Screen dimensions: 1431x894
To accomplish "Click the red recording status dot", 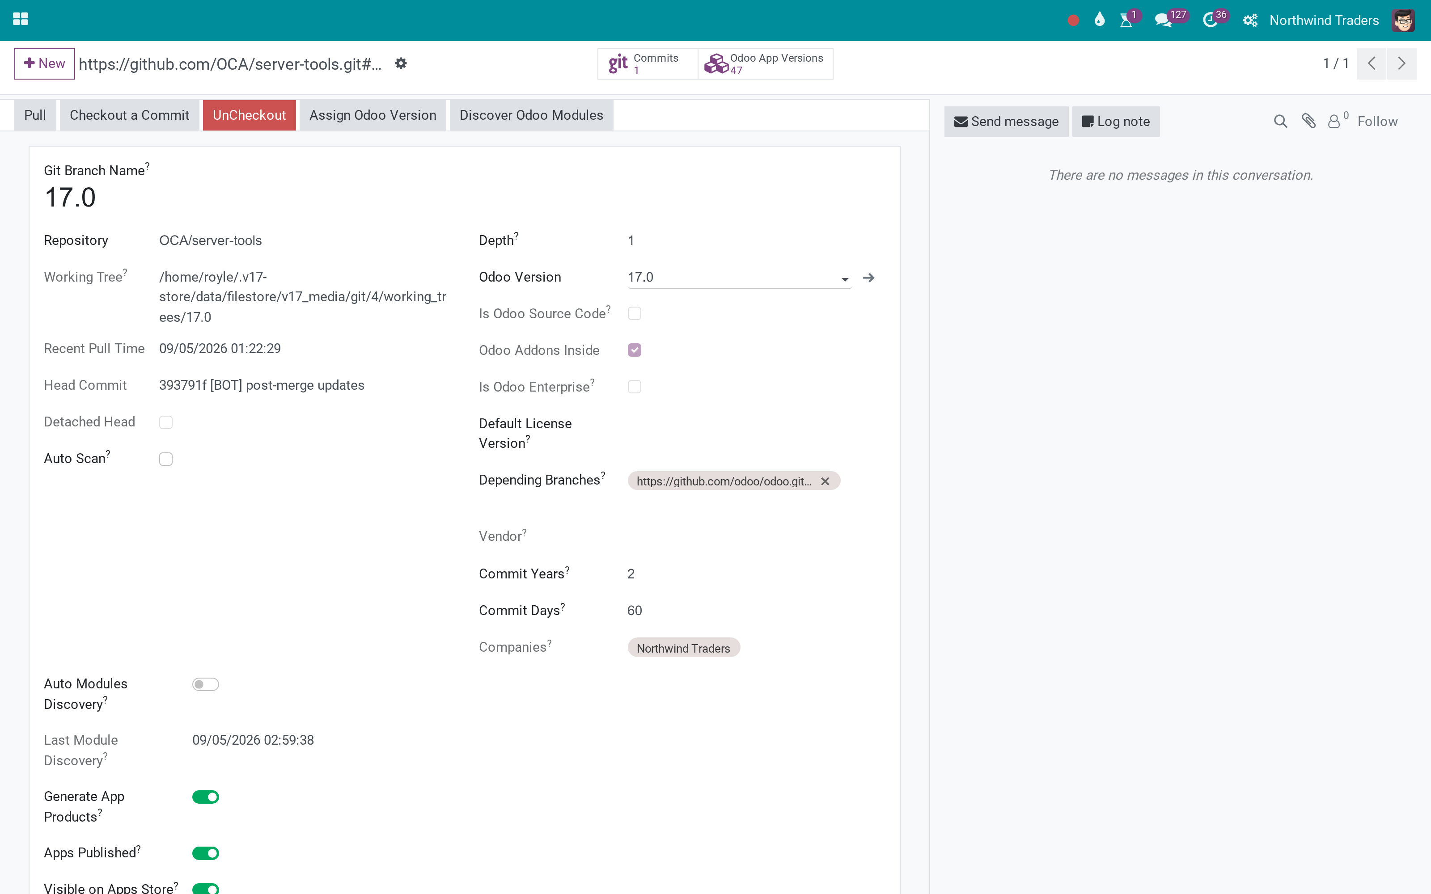I will point(1073,21).
